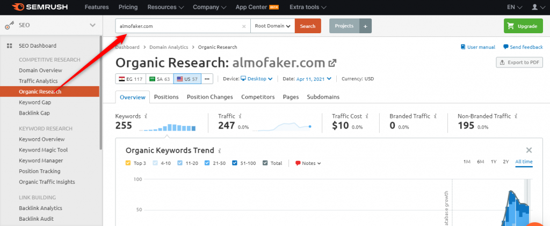Viewport: 550px width, 226px height.
Task: Click the sidebar vertical scrollbar
Action: [x=100, y=93]
